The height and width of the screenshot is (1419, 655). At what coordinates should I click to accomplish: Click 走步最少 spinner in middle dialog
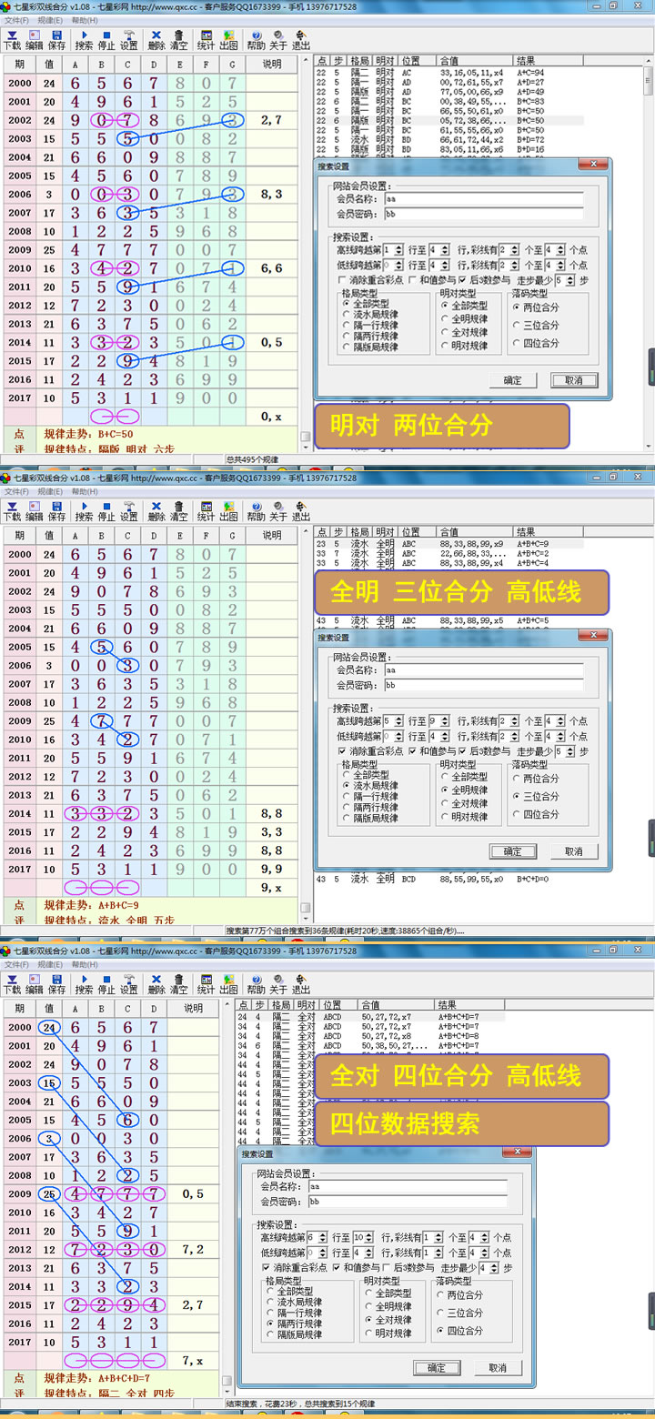(x=565, y=751)
